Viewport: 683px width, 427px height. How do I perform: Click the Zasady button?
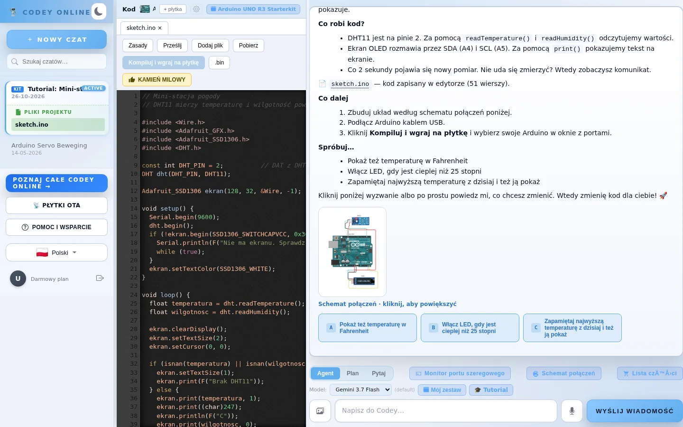click(x=138, y=46)
